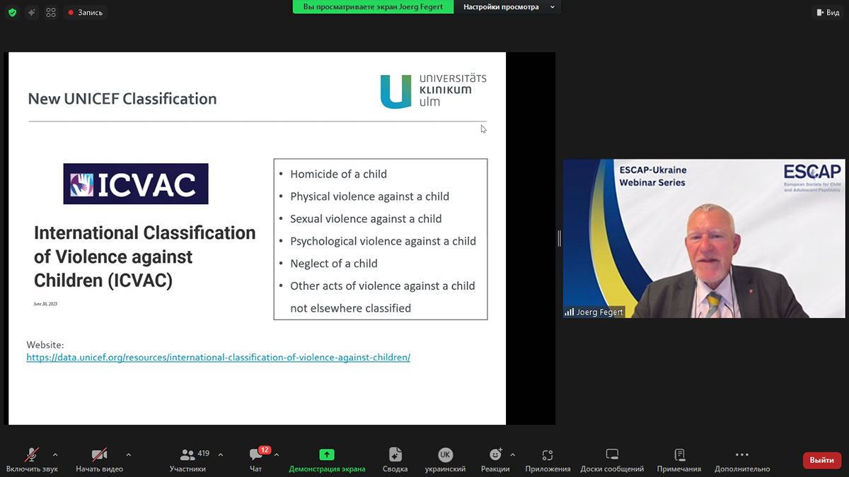Open interpretation language "украинский"
Image resolution: width=849 pixels, height=477 pixels.
pos(445,460)
